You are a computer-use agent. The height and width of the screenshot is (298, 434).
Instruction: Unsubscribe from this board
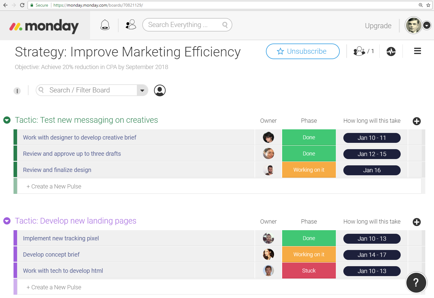303,51
